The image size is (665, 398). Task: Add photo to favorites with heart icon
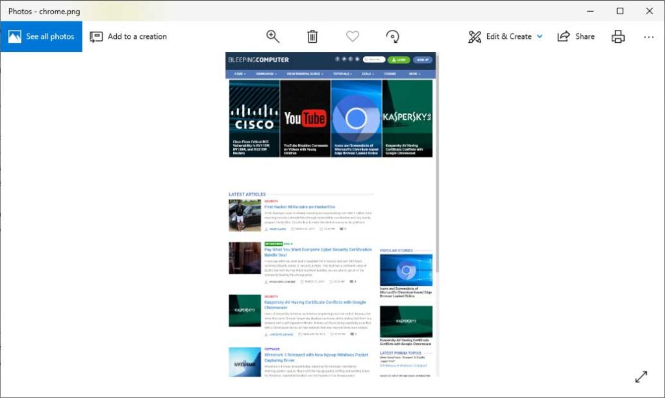click(x=353, y=36)
